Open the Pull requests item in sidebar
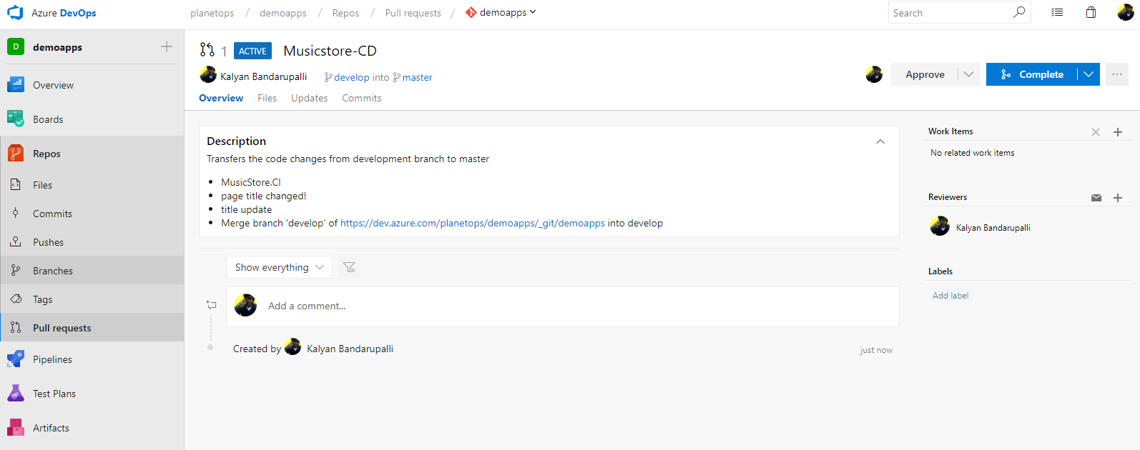 coord(92,328)
